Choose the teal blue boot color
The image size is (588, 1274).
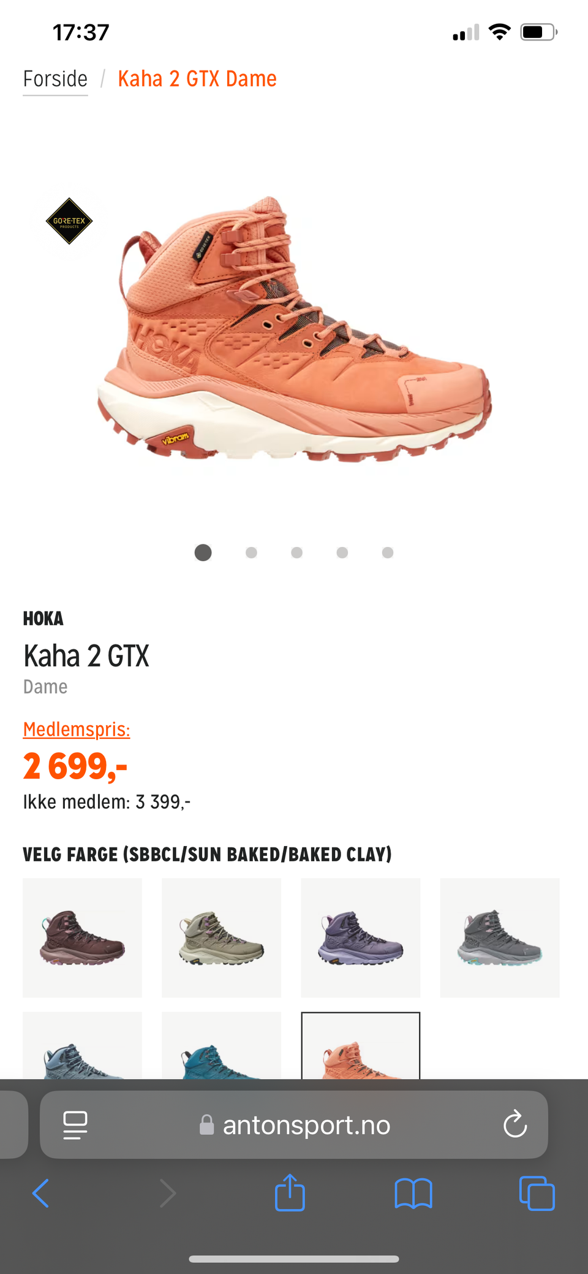coord(221,1045)
